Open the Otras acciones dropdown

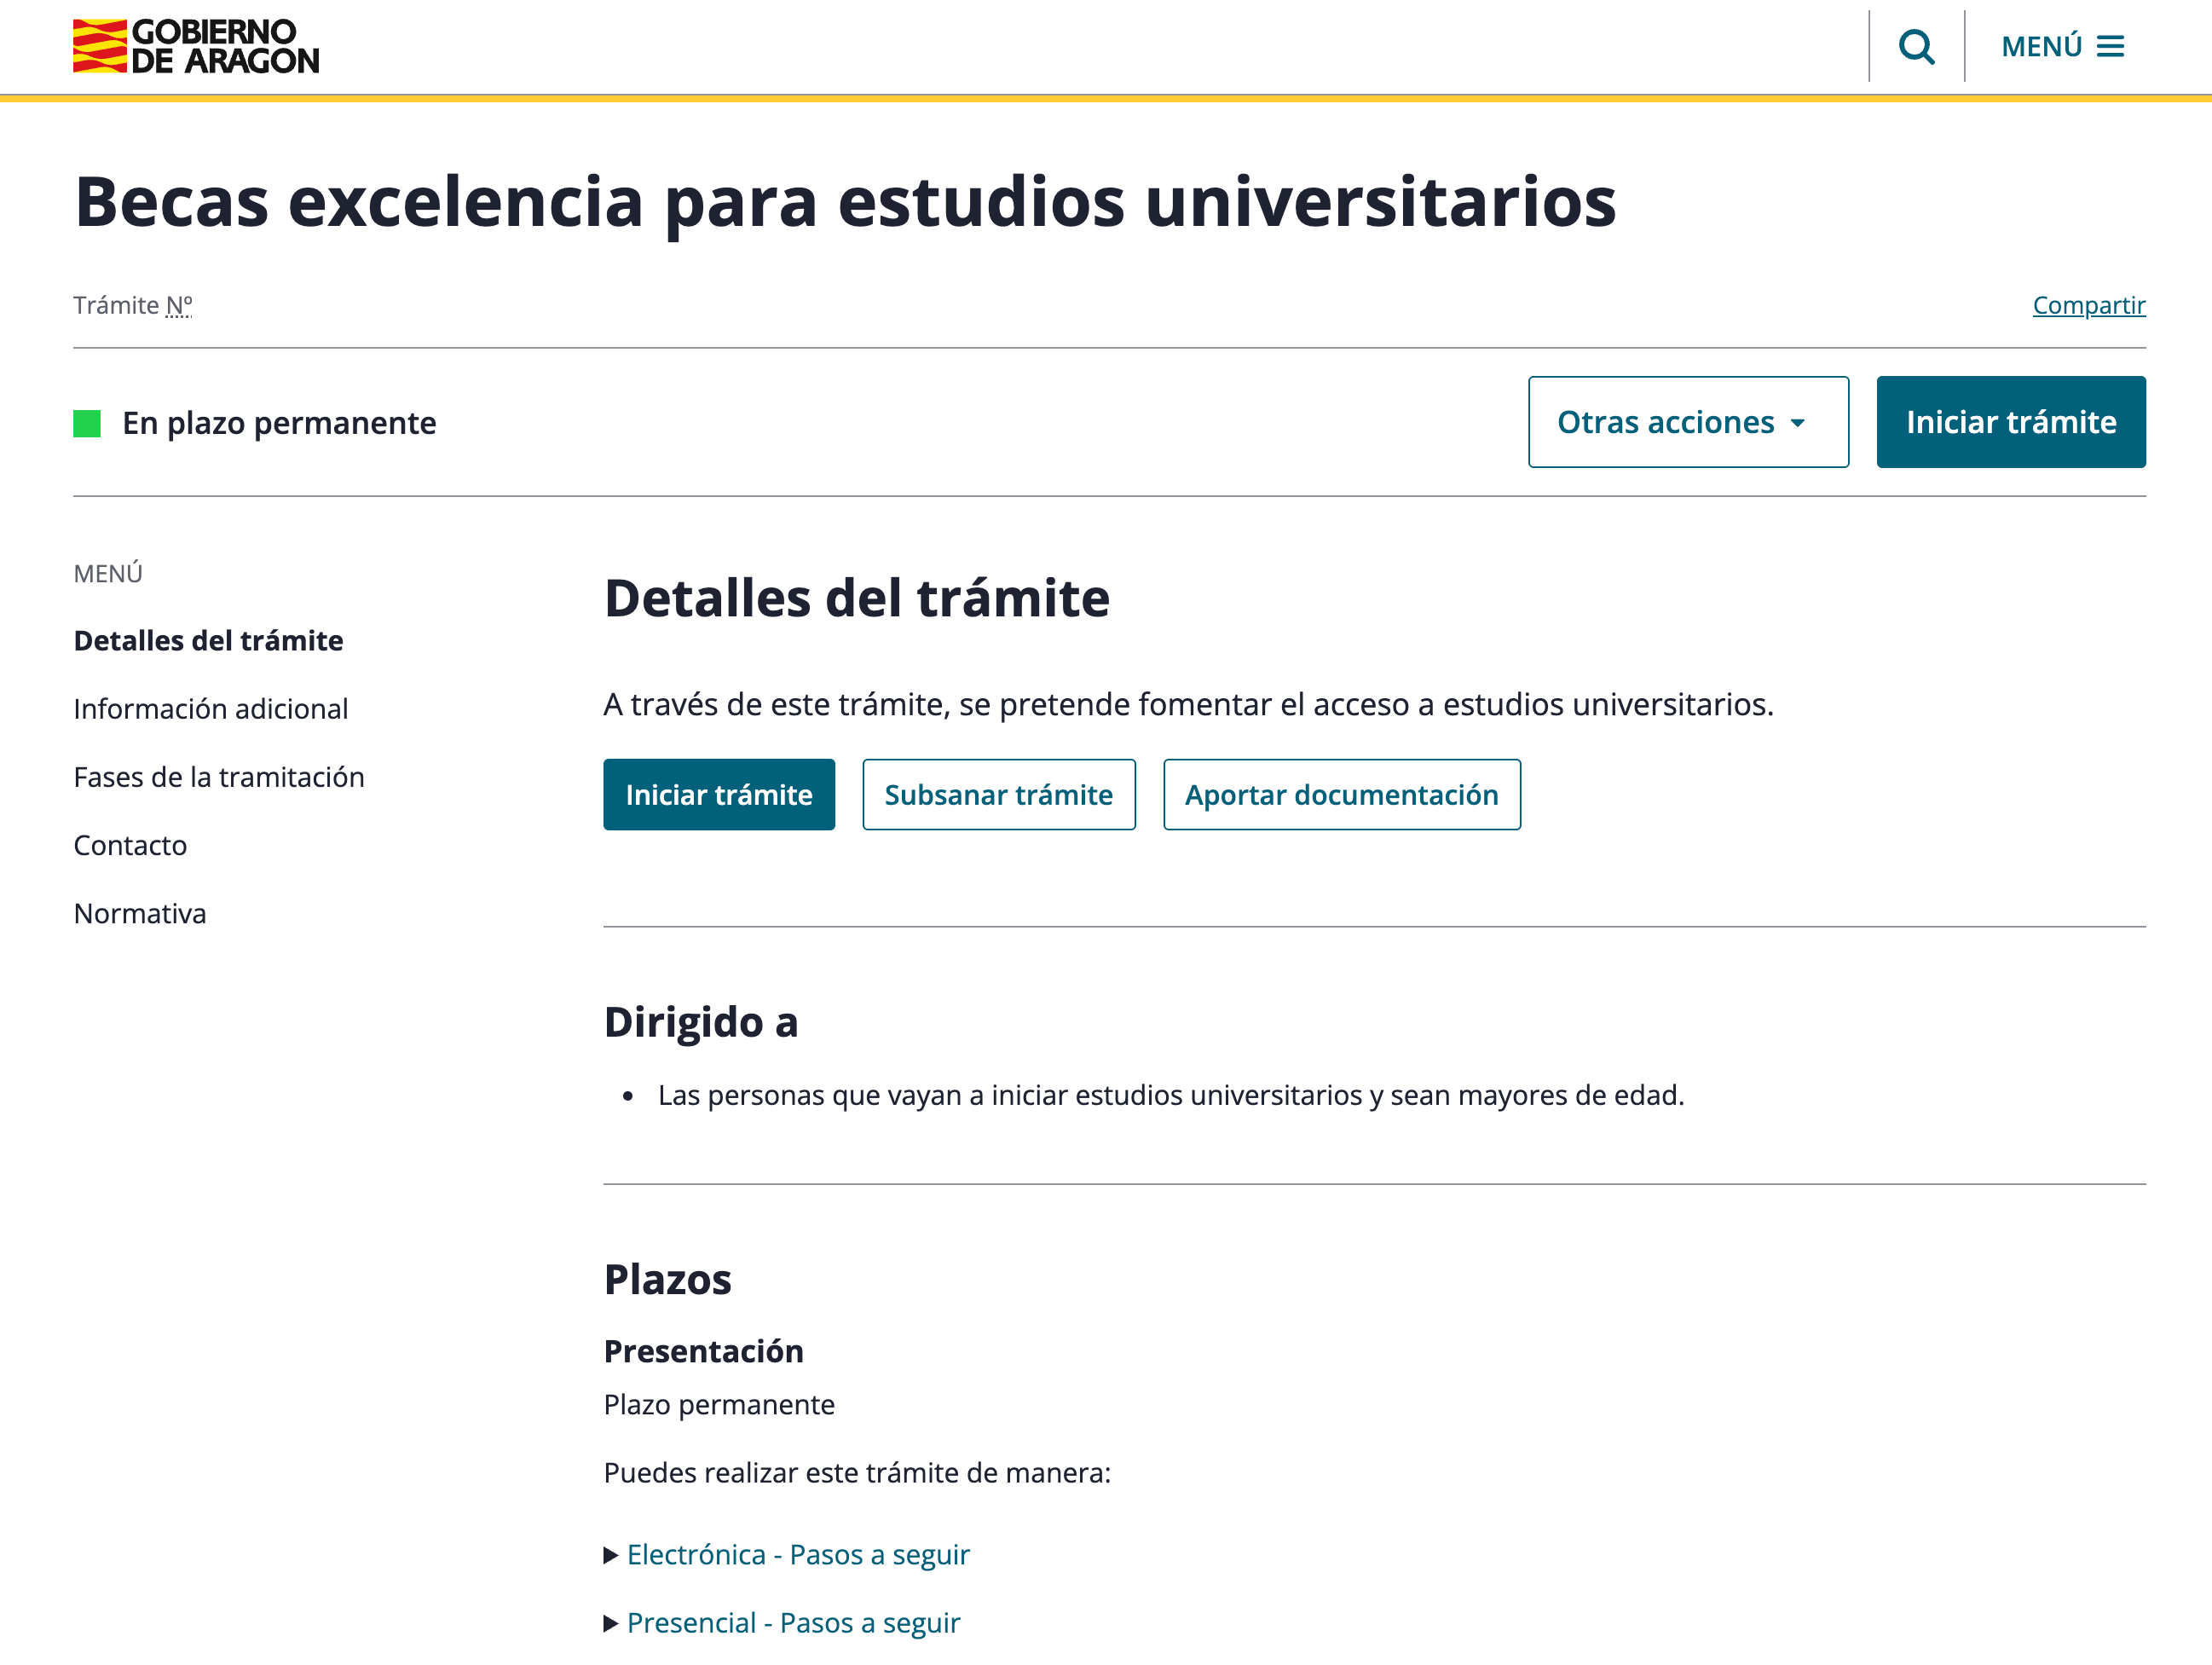tap(1688, 421)
